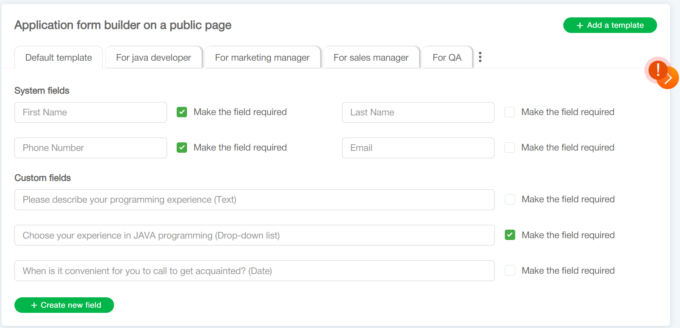Click the Email input field
Image resolution: width=680 pixels, height=328 pixels.
click(x=418, y=148)
